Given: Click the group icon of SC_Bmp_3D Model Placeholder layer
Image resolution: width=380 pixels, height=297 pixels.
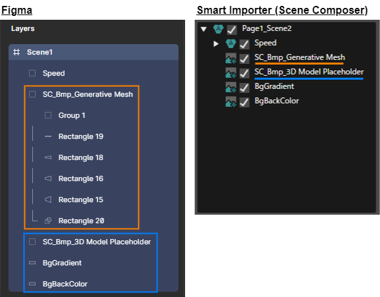Looking at the screenshot, I should coord(32,242).
